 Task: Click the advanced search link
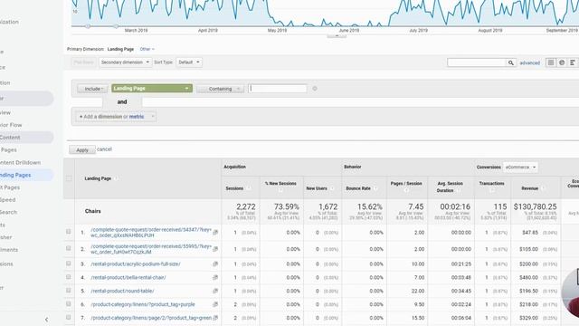point(529,63)
